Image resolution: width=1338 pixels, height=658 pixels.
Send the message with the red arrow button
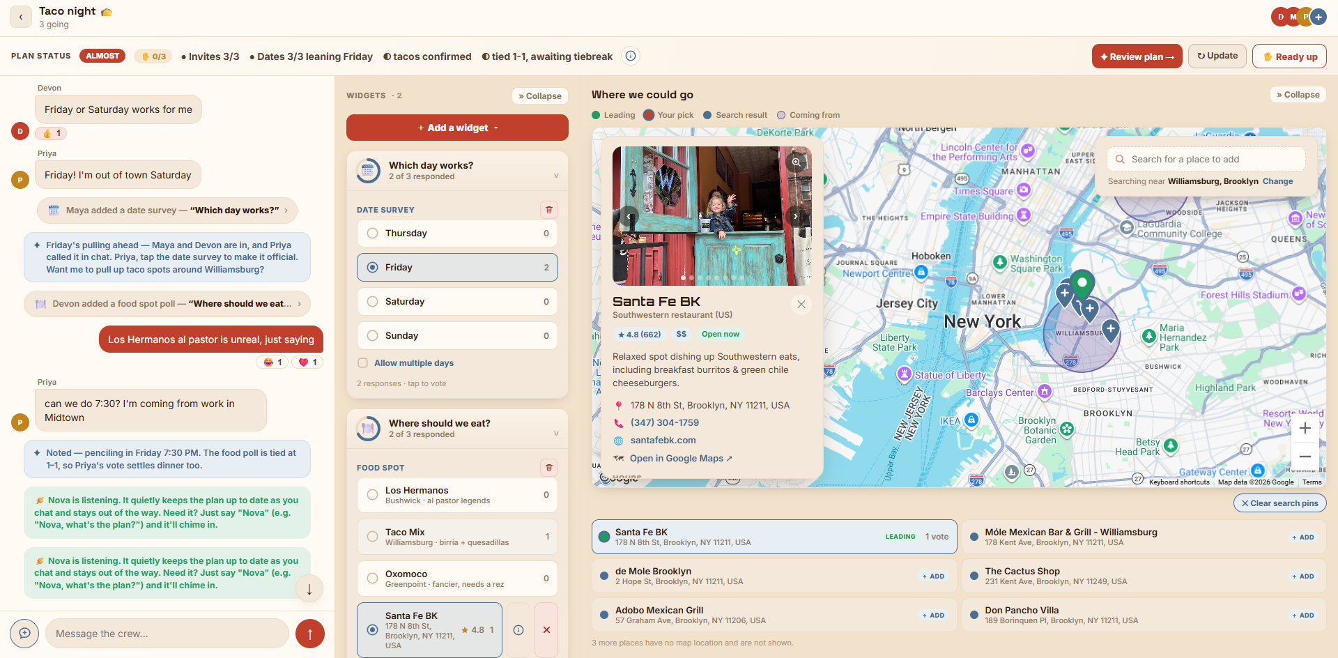coord(310,634)
